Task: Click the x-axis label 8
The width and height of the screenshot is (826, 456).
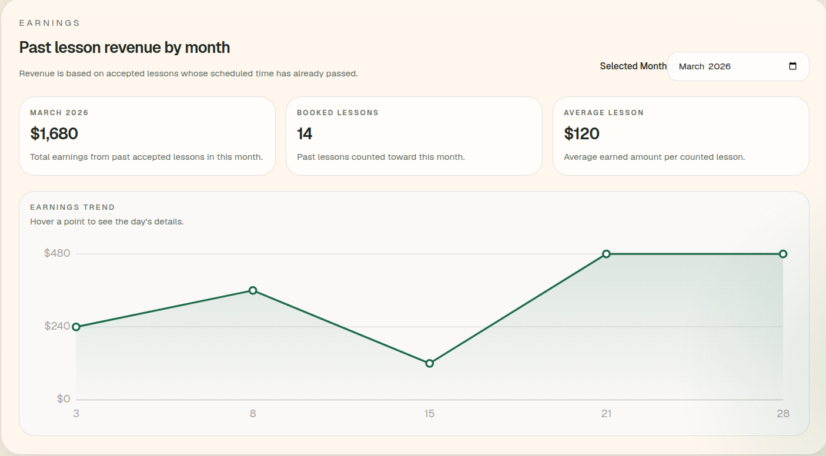Action: point(253,414)
